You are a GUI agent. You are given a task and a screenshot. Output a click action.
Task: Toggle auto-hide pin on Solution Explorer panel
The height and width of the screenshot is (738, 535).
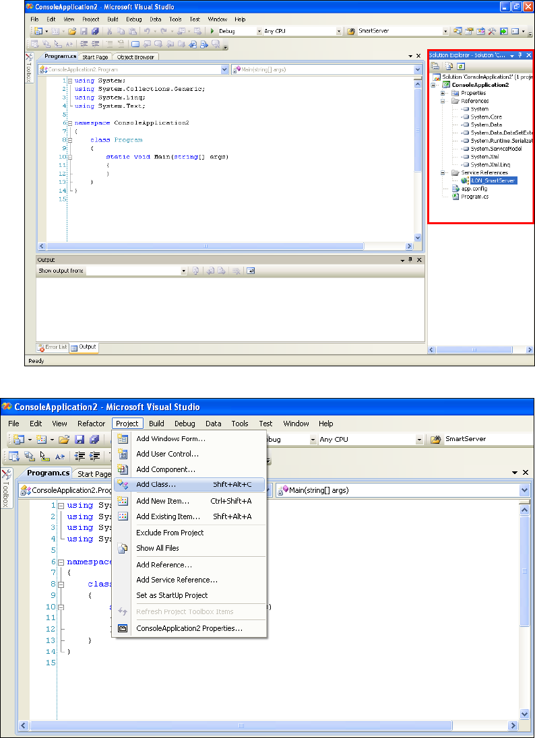tap(520, 55)
